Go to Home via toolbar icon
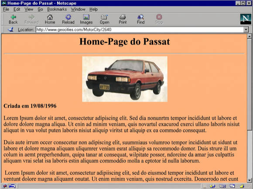 50,19
